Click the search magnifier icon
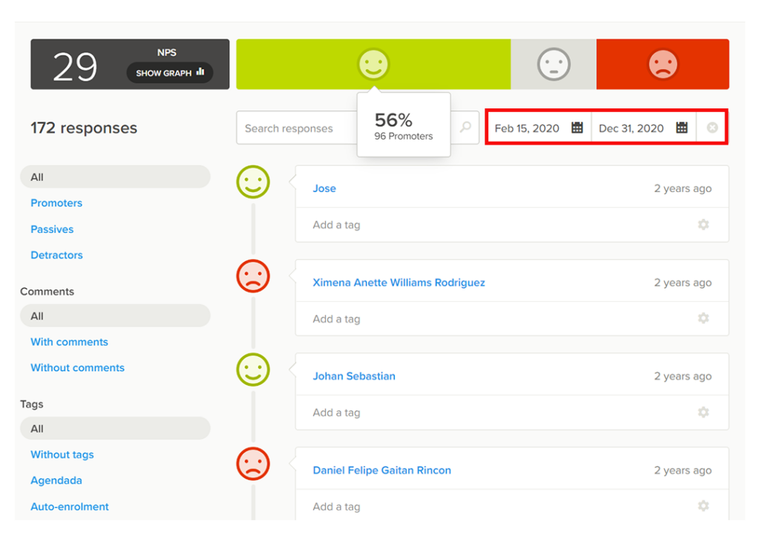Image resolution: width=760 pixels, height=549 pixels. pyautogui.click(x=465, y=128)
